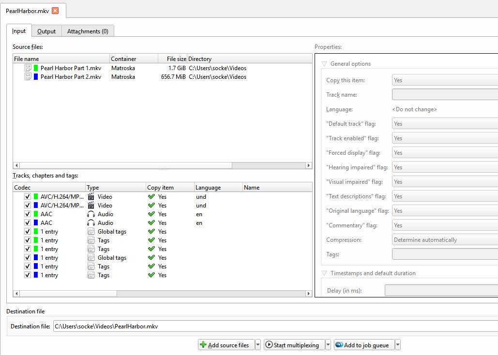Close the PearlHarbor.mkv tab with the red X
Viewport: 498px width, 355px height.
(55, 11)
